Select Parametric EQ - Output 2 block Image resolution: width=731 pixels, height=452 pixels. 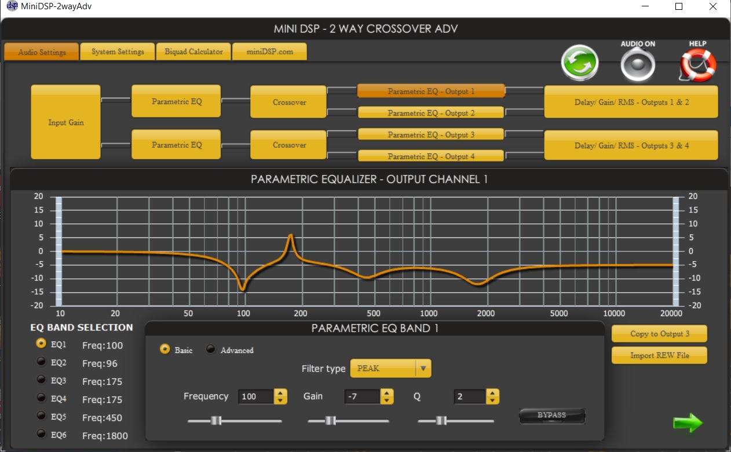(x=431, y=113)
